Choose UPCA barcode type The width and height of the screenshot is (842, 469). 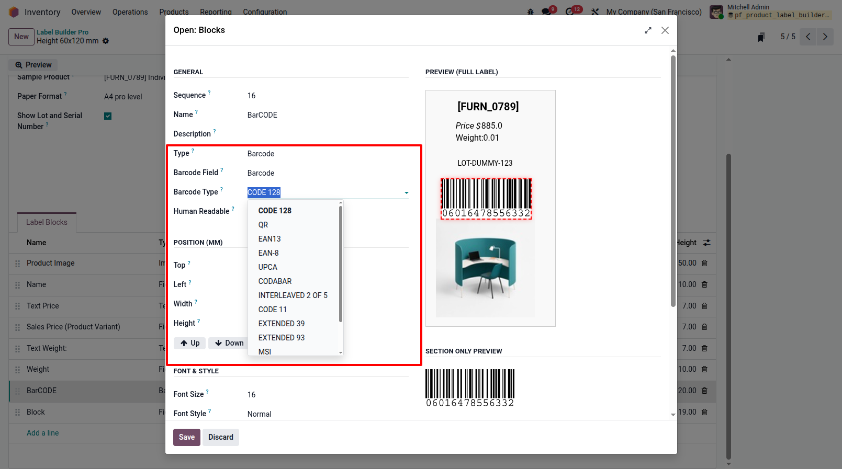268,267
